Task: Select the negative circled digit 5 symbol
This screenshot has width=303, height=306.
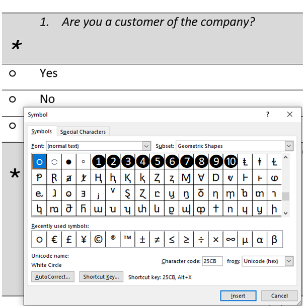Action: (x=157, y=162)
